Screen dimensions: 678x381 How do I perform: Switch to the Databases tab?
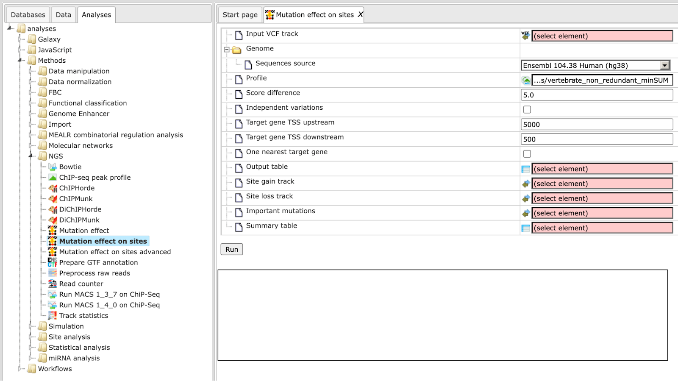point(28,15)
